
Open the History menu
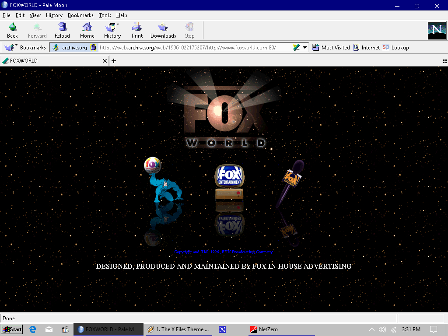tap(54, 15)
